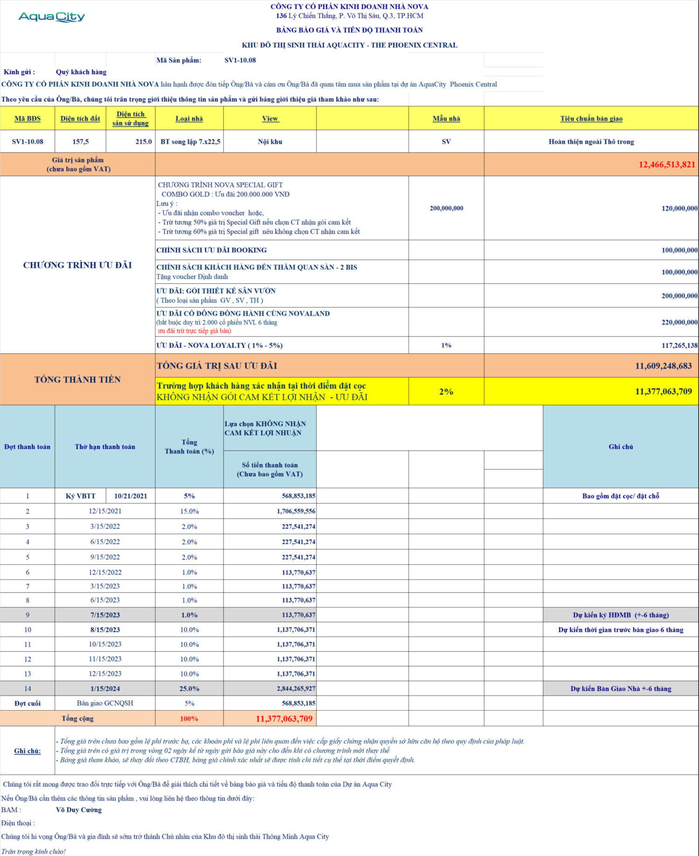Select the red 100% total percent cell
The image size is (699, 856).
pyautogui.click(x=189, y=719)
